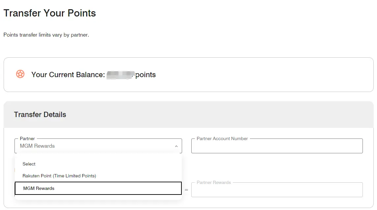377x210 pixels.
Task: Click the Partner Rewards input box
Action: click(x=277, y=190)
